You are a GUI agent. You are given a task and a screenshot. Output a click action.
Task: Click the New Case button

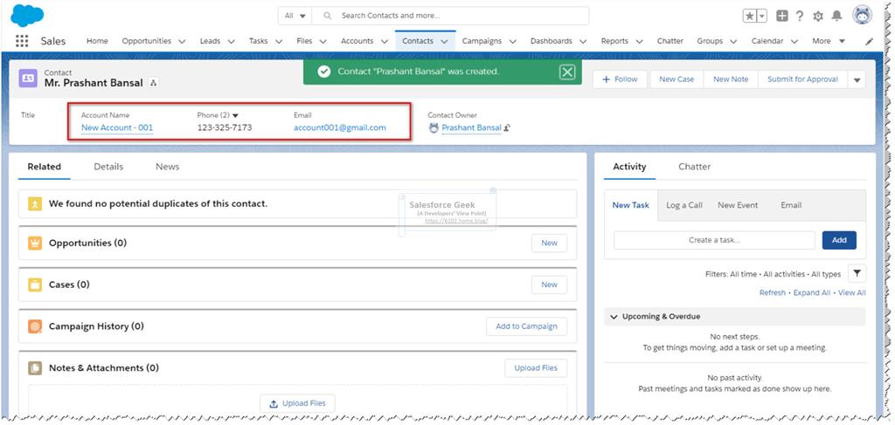pos(676,79)
